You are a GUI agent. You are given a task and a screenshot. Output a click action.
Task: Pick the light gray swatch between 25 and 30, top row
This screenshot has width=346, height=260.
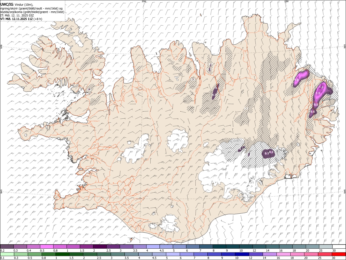(x=326, y=246)
